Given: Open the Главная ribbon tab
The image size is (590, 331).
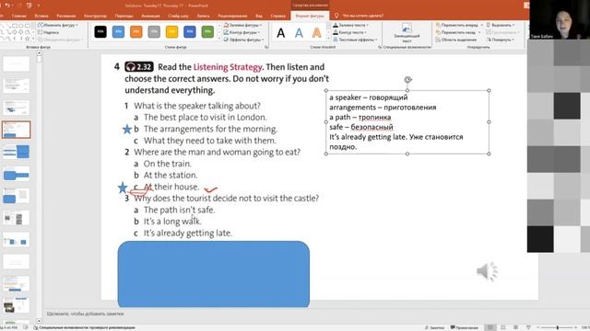Looking at the screenshot, I should click(18, 16).
